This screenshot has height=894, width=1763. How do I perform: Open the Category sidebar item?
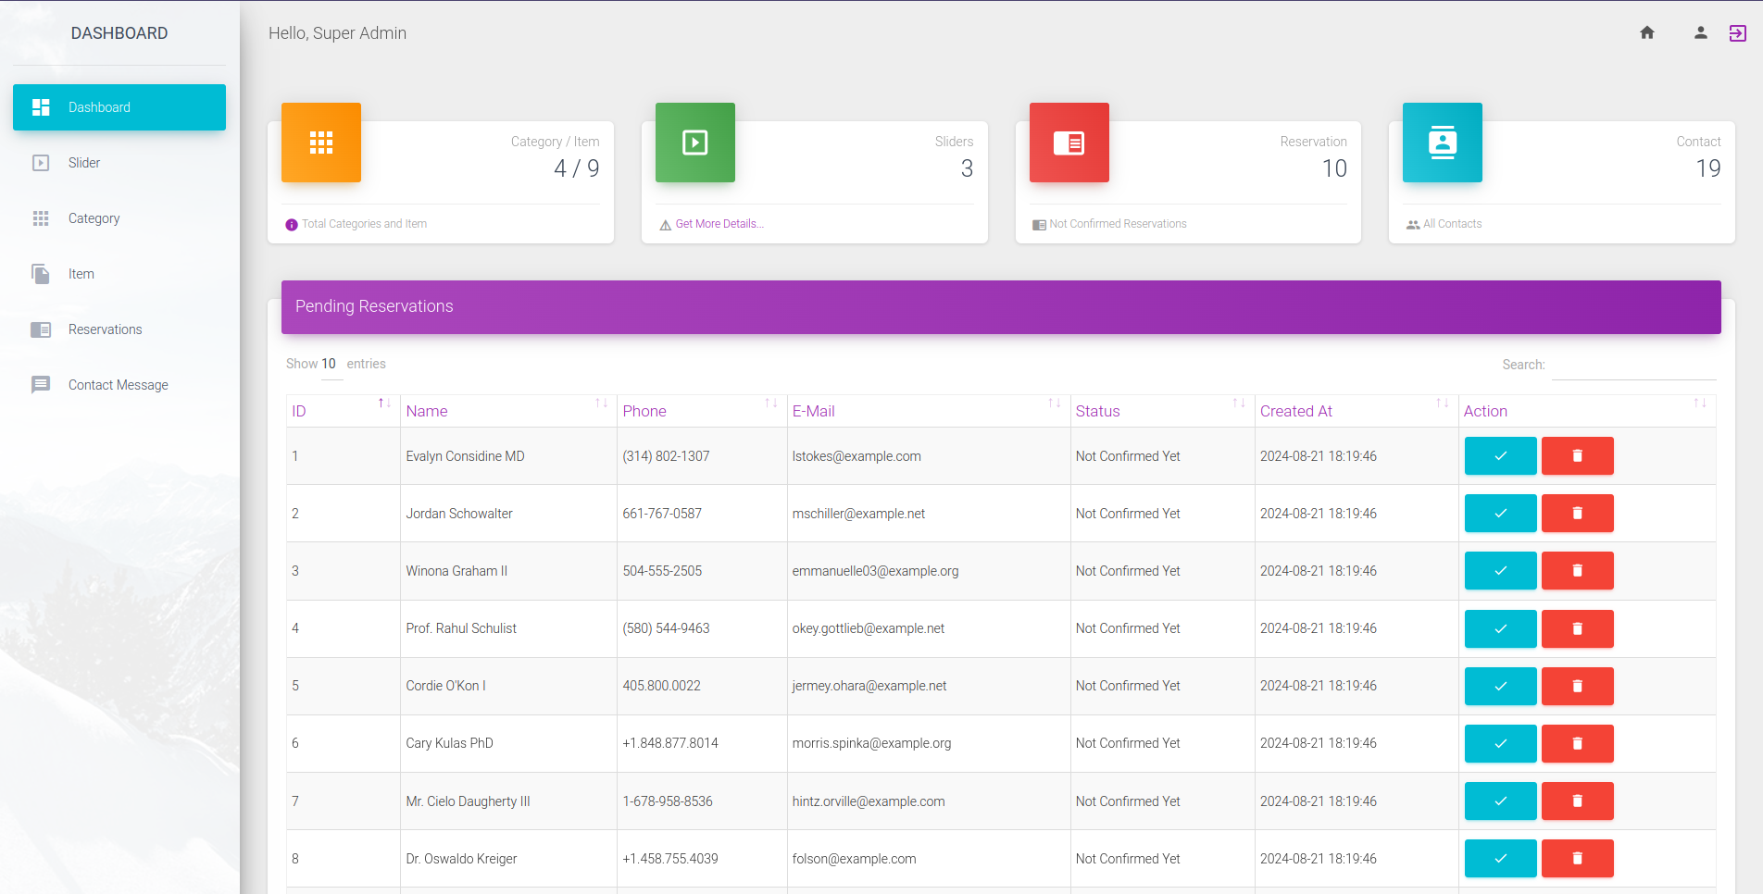click(119, 218)
